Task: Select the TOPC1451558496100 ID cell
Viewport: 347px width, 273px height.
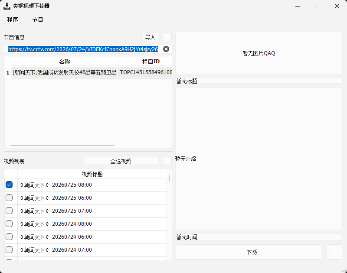Action: [x=145, y=72]
